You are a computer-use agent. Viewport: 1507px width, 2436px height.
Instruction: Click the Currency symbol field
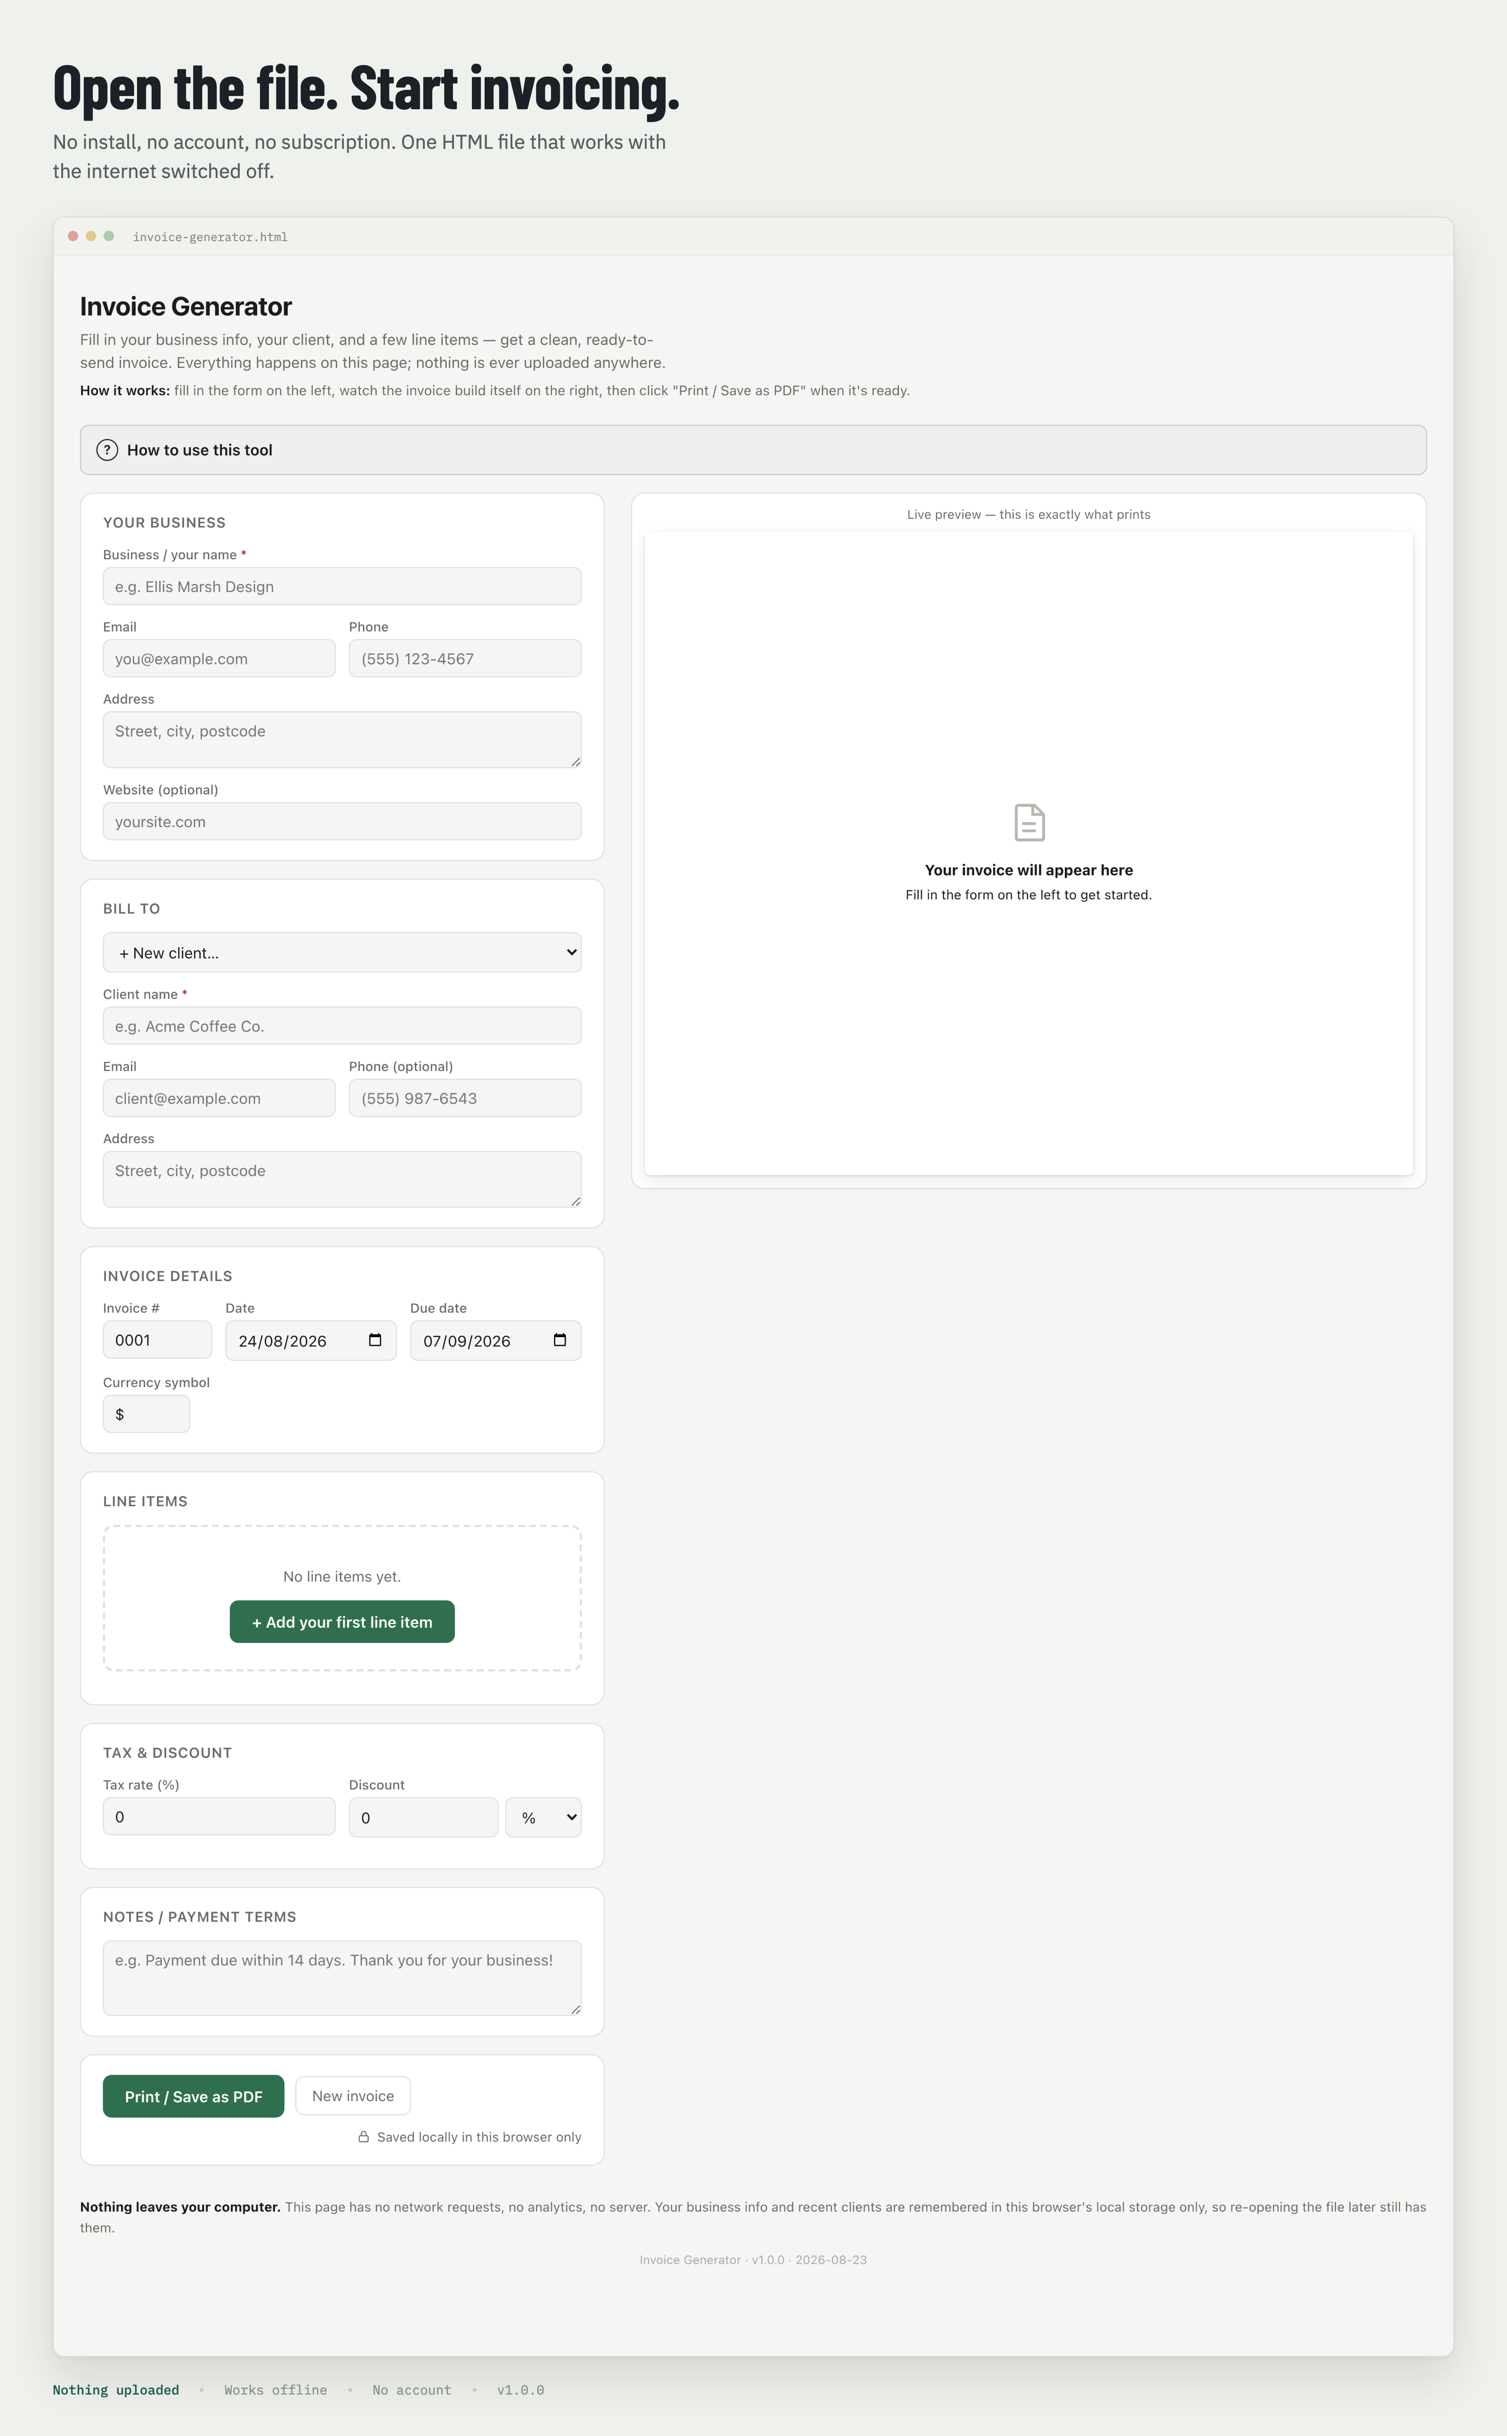coord(146,1413)
